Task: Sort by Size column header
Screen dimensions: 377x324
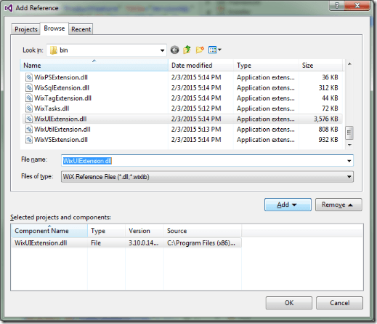Action: [x=320, y=65]
